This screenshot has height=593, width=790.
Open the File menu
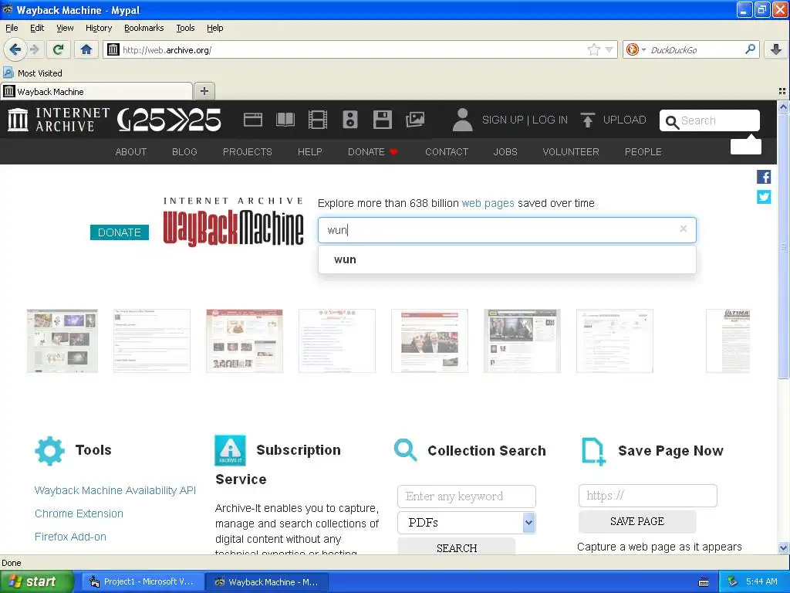point(12,28)
